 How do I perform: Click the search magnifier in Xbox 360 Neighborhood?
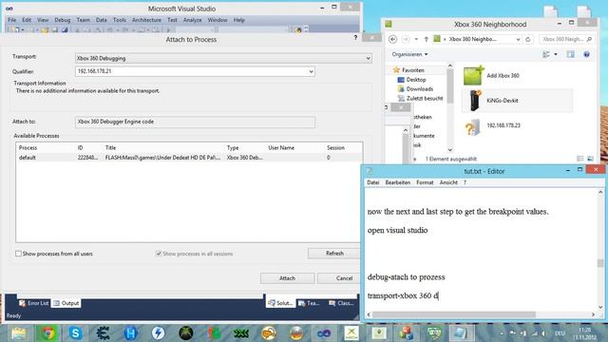coord(589,39)
